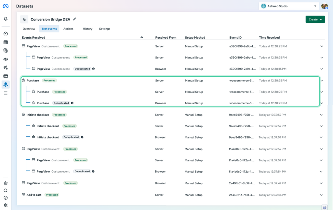
Task: Open the user profile avatar
Action: click(x=325, y=6)
